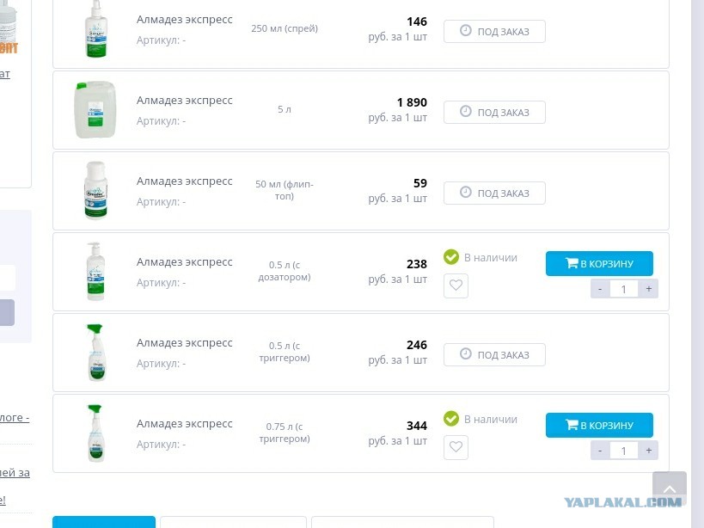Add 0.5 л dispenser bottle to favorites heart

456,285
